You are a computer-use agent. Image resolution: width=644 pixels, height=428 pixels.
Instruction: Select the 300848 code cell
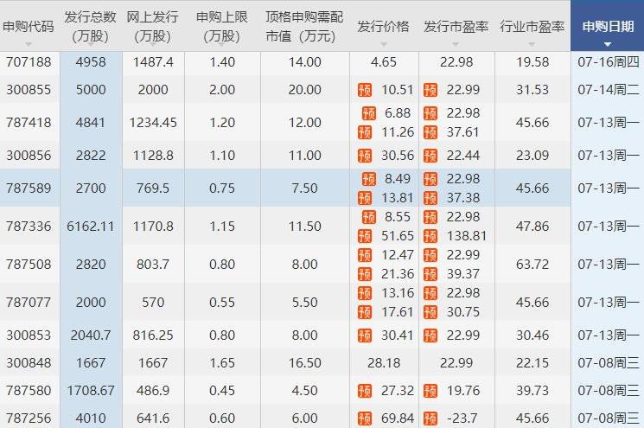click(29, 363)
